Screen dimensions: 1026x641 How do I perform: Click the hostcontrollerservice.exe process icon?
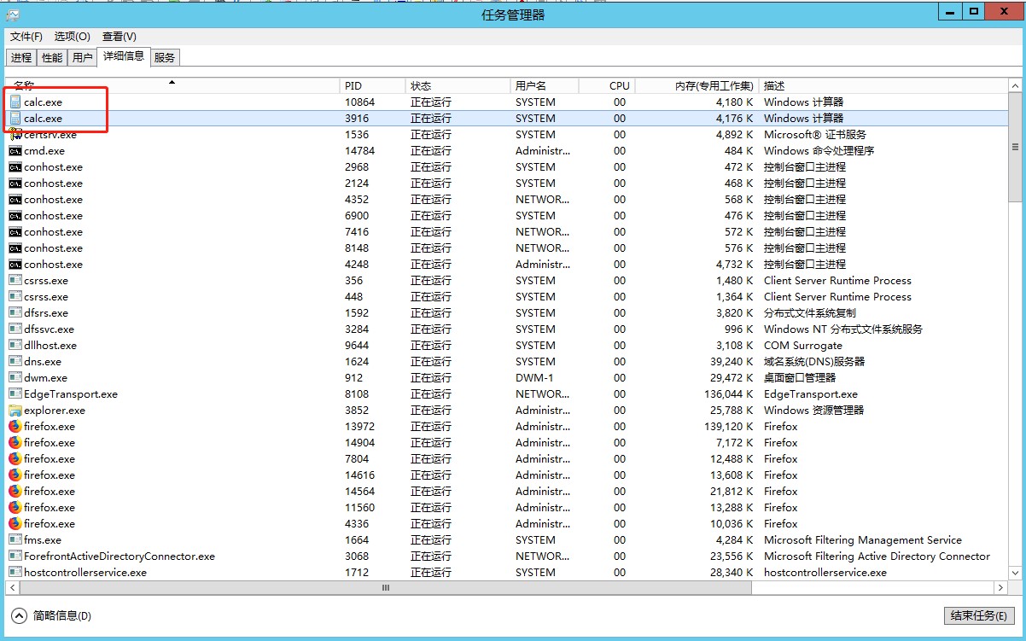tap(15, 572)
